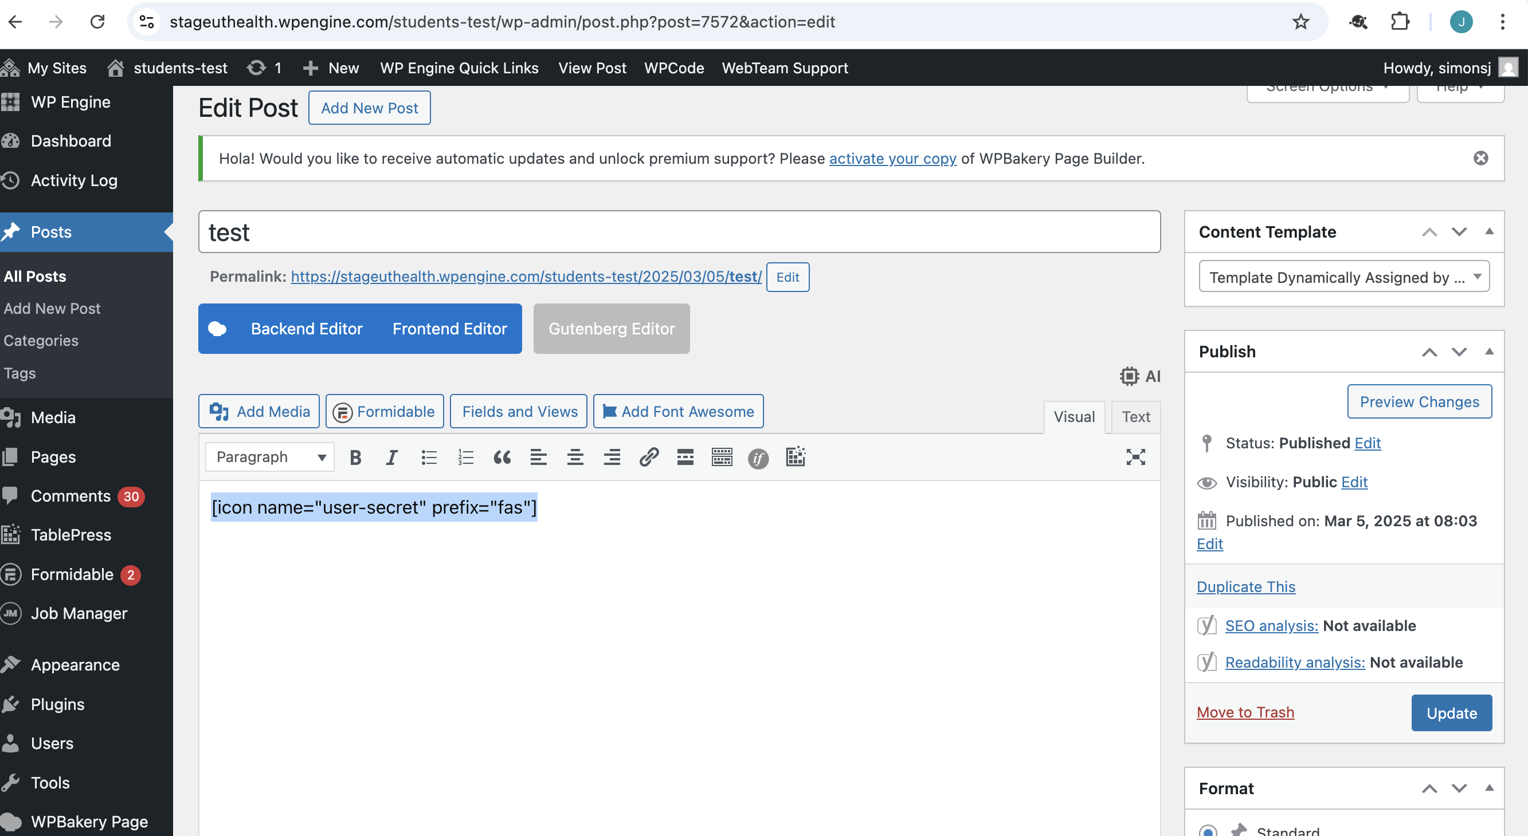Screen dimensions: 1528x836
Task: Click the Formidable circular toolbar icon
Action: coord(758,458)
